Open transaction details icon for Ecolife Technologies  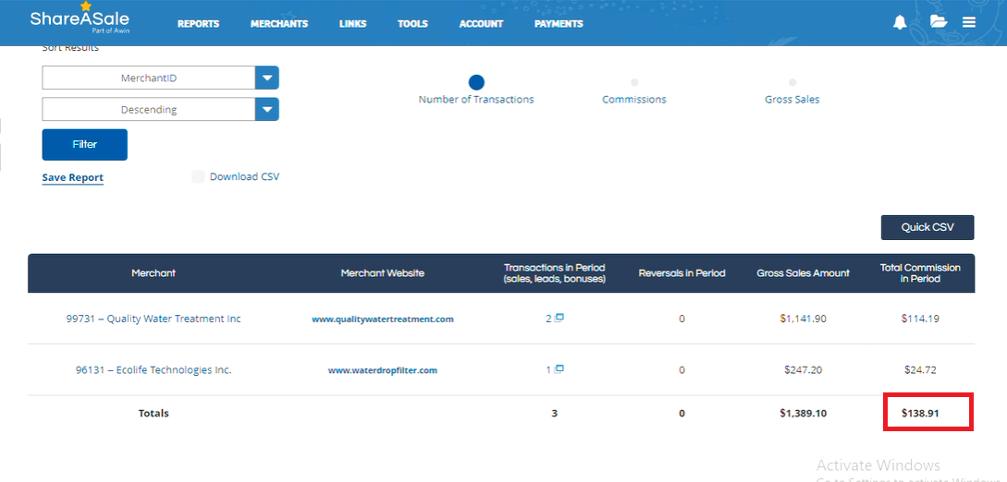pyautogui.click(x=559, y=368)
